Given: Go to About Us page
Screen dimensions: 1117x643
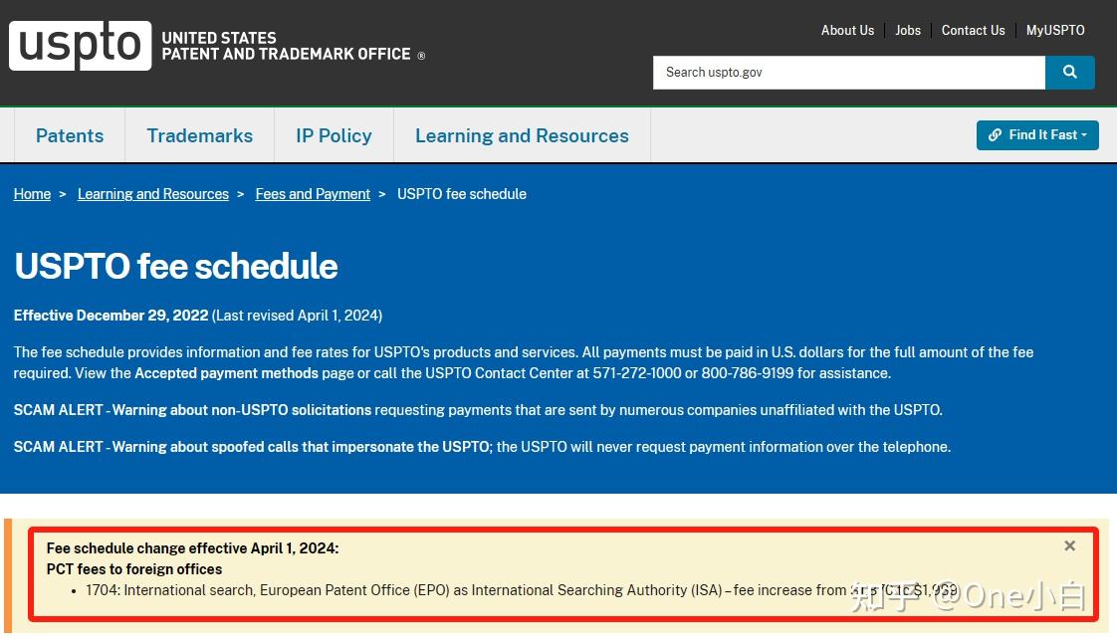Looking at the screenshot, I should pos(847,30).
